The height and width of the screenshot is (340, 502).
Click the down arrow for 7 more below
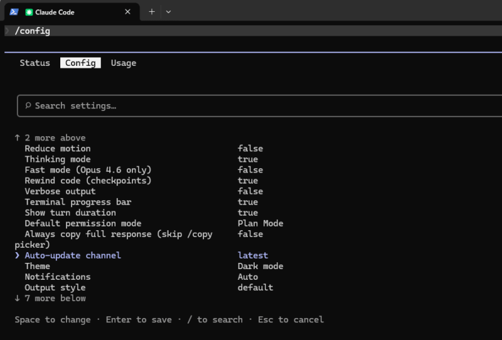18,298
